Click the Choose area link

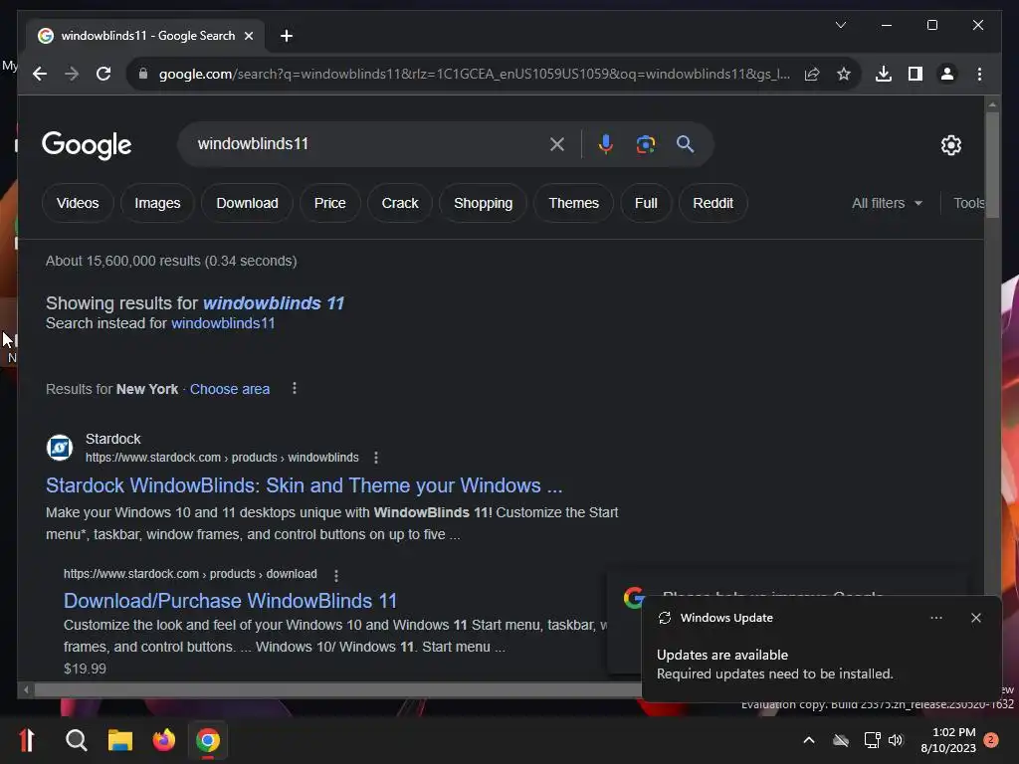[x=230, y=389]
